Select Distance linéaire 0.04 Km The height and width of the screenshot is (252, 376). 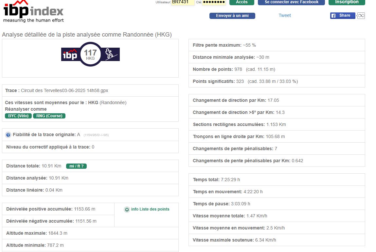(34, 190)
